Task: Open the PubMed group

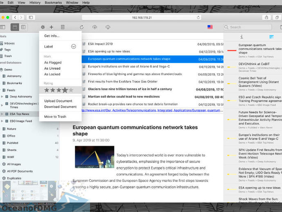Action: pyautogui.click(x=13, y=143)
